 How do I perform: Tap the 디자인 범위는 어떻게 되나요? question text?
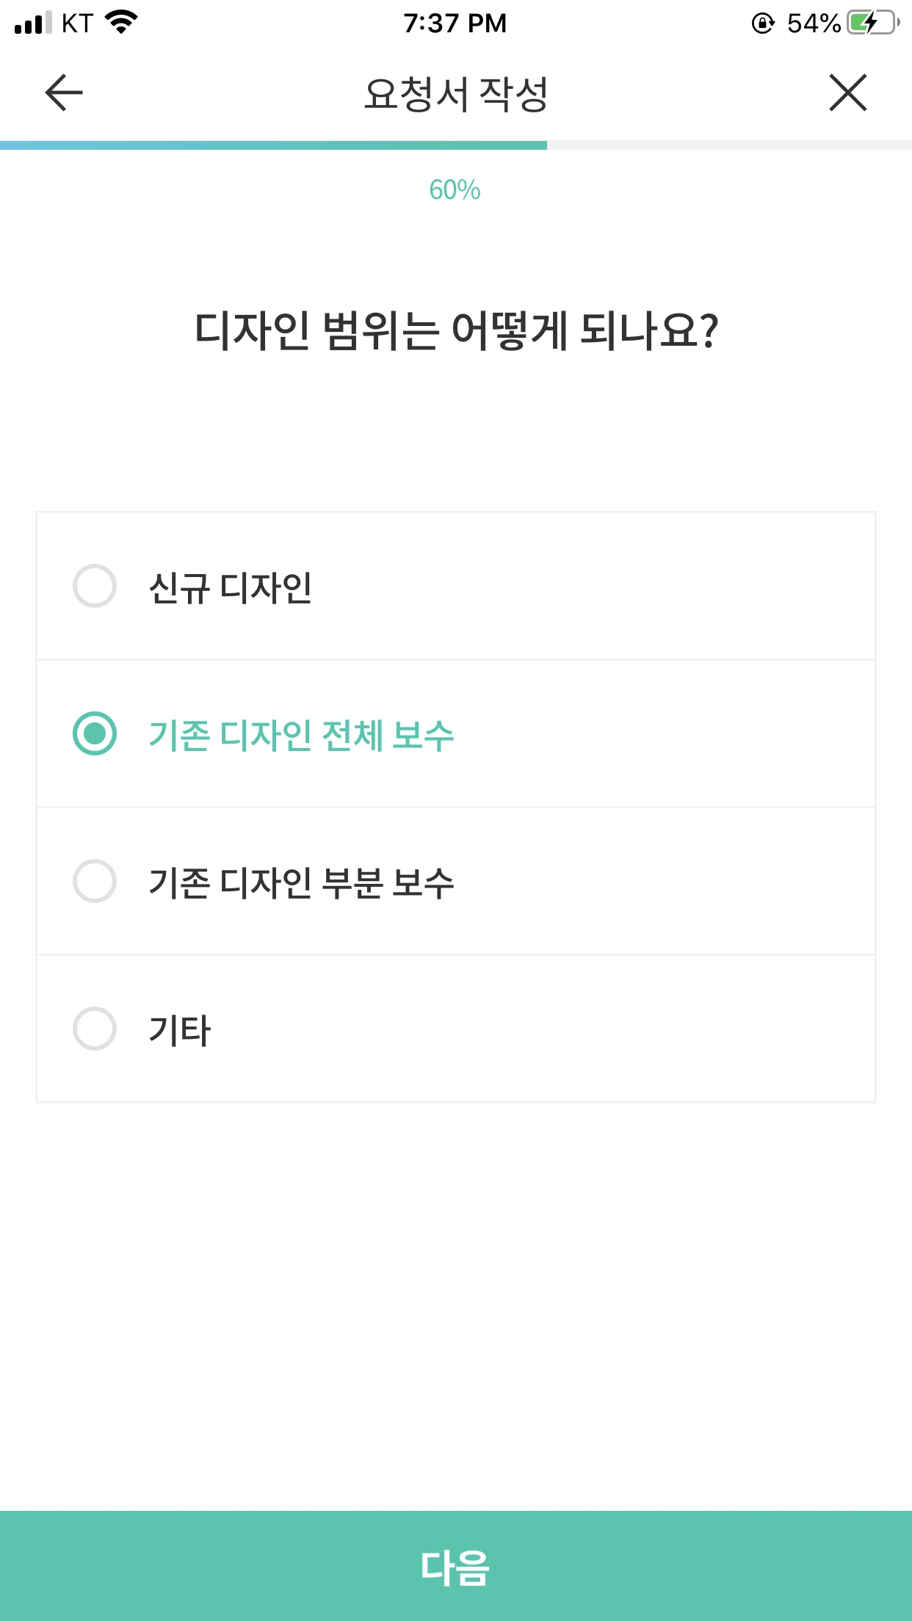456,330
